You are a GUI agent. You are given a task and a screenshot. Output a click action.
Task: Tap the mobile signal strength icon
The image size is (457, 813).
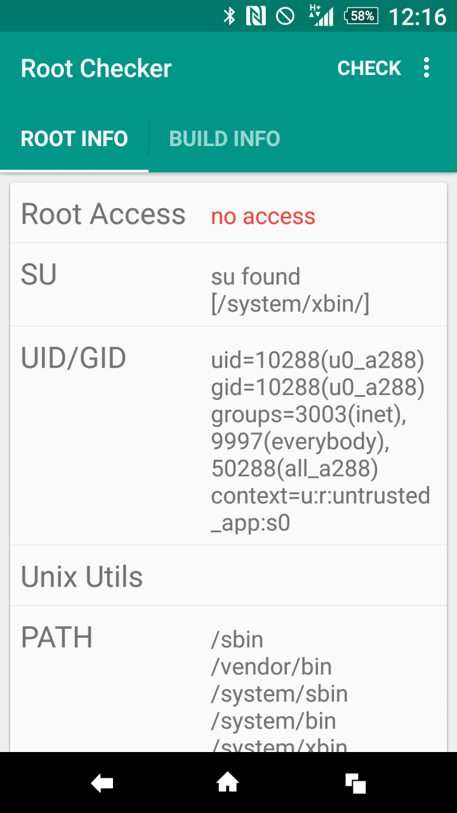[x=321, y=15]
